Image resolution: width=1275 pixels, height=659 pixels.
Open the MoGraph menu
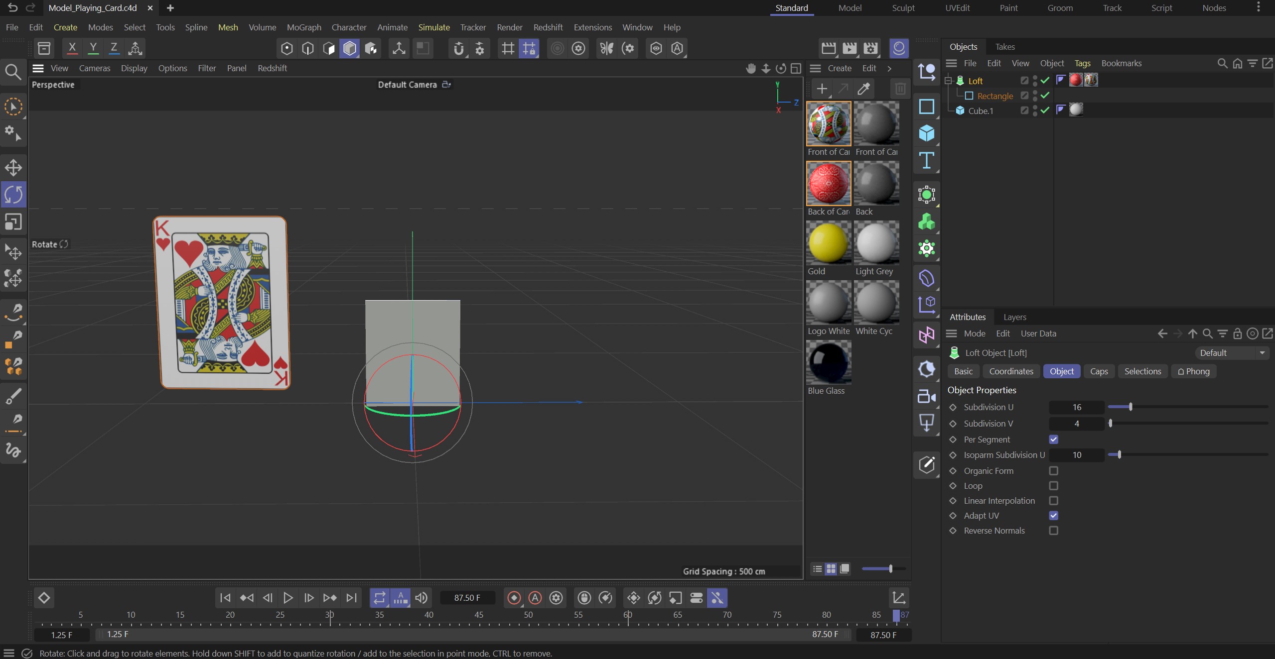[303, 27]
